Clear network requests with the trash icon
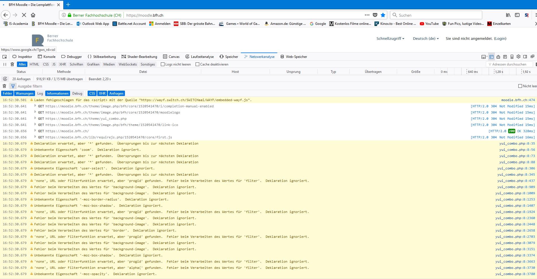Viewport: 537px width, 279px height. point(12,64)
